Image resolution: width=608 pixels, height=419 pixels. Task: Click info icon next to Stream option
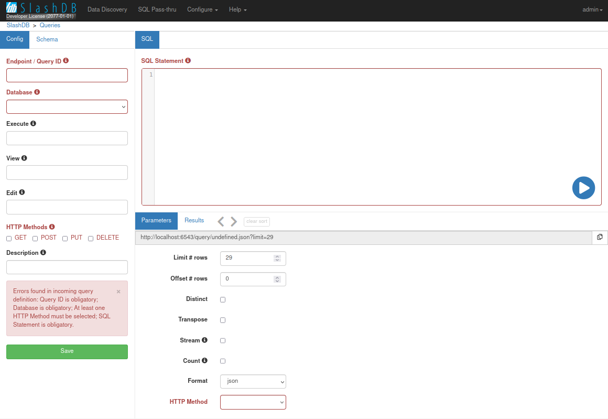click(x=204, y=340)
